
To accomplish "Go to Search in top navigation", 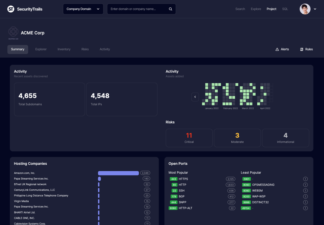I will click(240, 9).
